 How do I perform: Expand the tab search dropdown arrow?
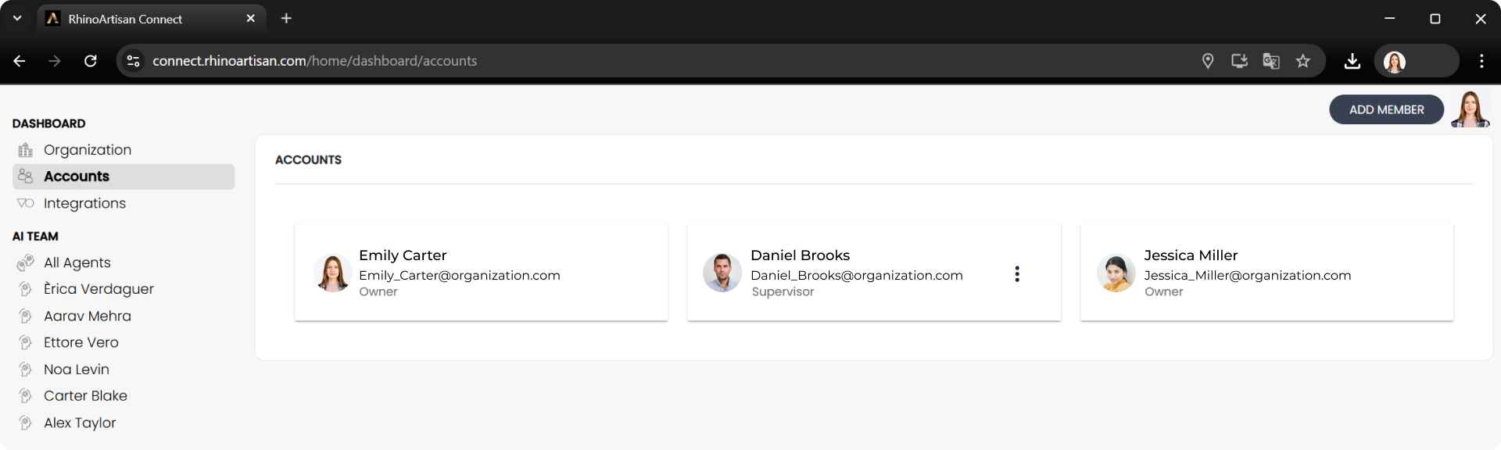17,18
